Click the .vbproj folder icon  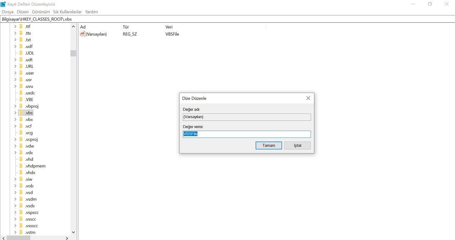click(x=21, y=106)
